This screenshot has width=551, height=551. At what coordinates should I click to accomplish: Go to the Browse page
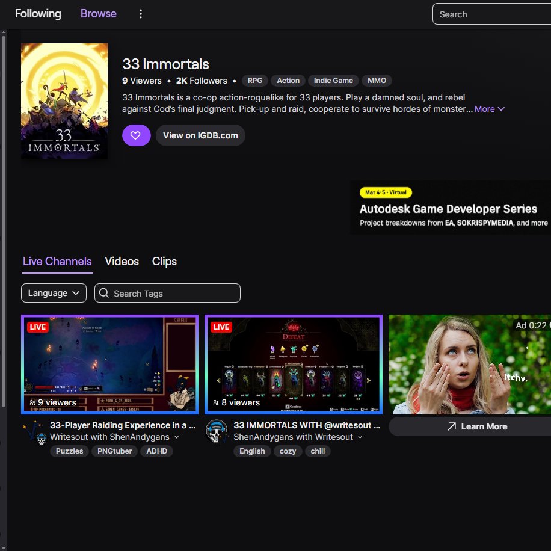click(x=99, y=14)
